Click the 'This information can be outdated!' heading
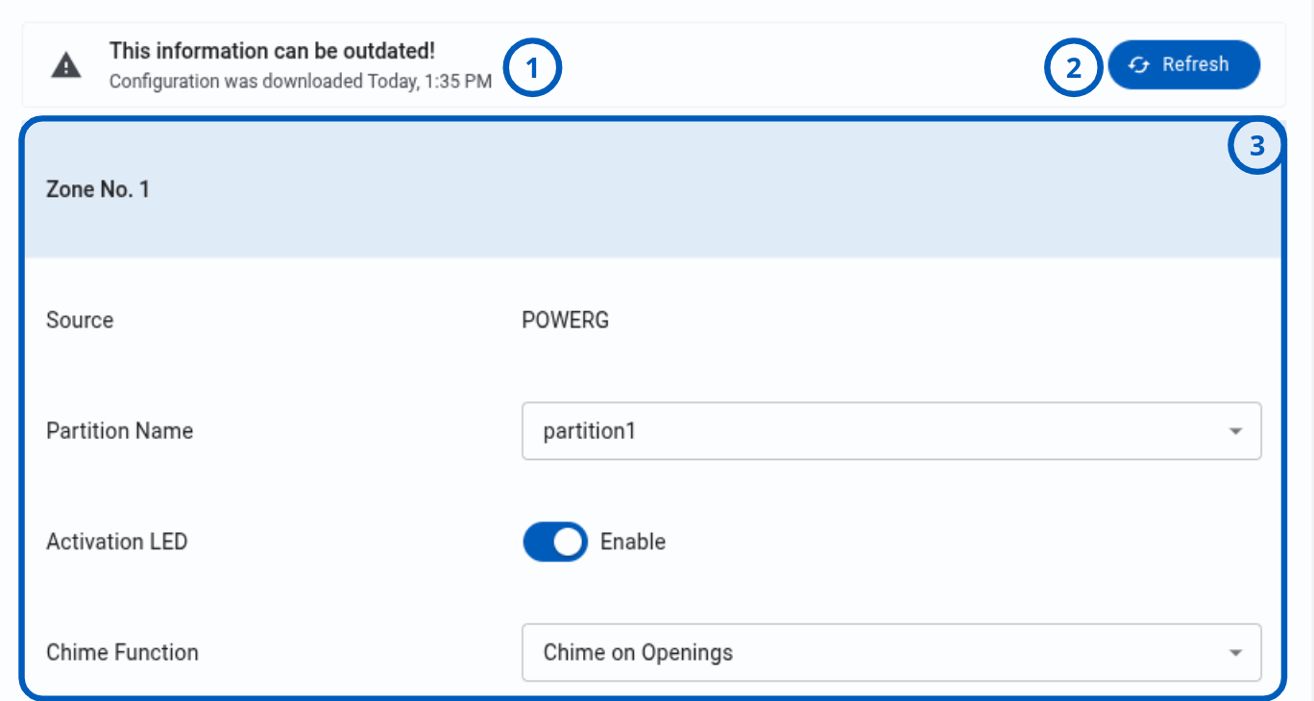 [272, 51]
